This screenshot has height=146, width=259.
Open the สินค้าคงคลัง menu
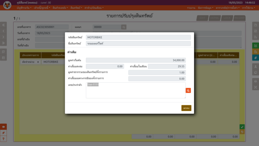[x=60, y=8]
